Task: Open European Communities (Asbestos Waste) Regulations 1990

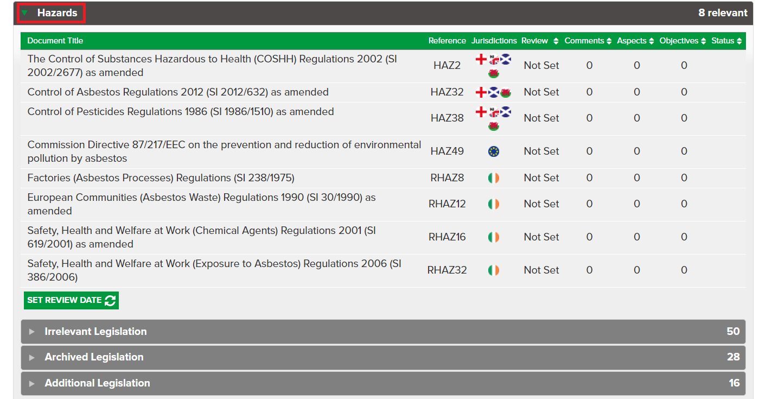Action: pyautogui.click(x=202, y=204)
